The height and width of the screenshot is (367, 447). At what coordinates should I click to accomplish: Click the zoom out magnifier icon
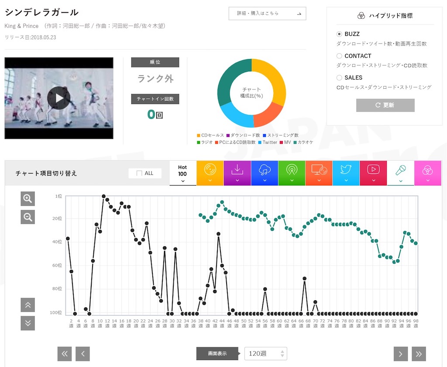pyautogui.click(x=28, y=217)
